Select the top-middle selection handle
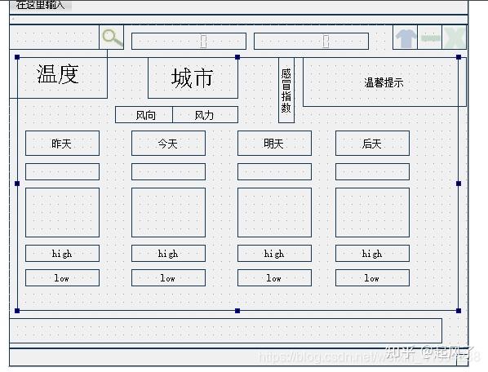This screenshot has width=488, height=372. [x=237, y=57]
